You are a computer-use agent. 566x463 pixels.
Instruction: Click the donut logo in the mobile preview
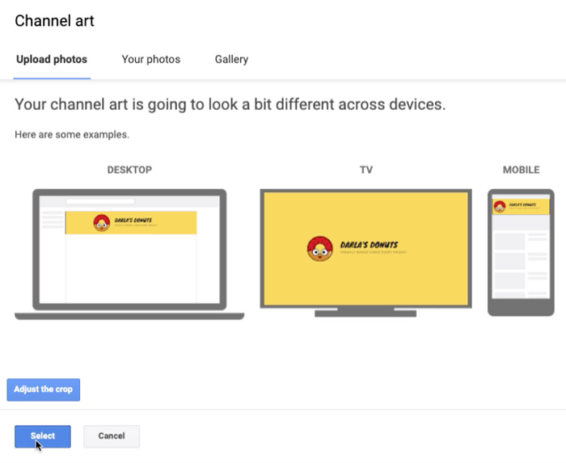click(500, 207)
